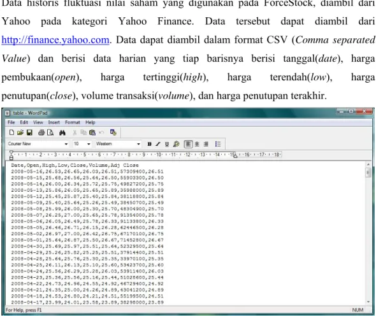Open the Help menu
This screenshot has width=376, height=316.
tap(90, 122)
